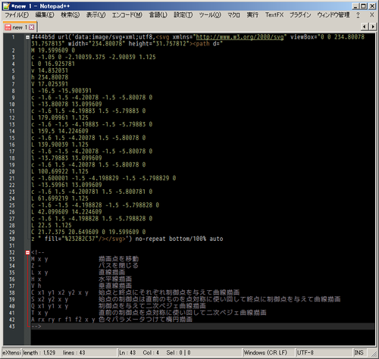This screenshot has height=359, width=379.
Task: Toggle the INS insert mode indicator
Action: (359, 352)
